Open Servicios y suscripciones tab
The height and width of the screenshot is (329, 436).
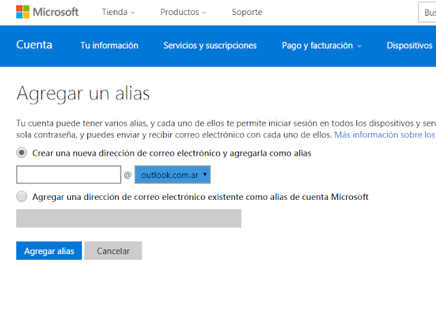[x=210, y=46]
